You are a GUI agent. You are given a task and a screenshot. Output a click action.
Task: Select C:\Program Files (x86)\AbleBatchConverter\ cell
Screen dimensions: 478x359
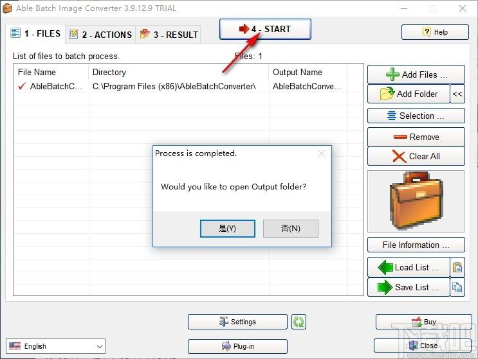[174, 87]
